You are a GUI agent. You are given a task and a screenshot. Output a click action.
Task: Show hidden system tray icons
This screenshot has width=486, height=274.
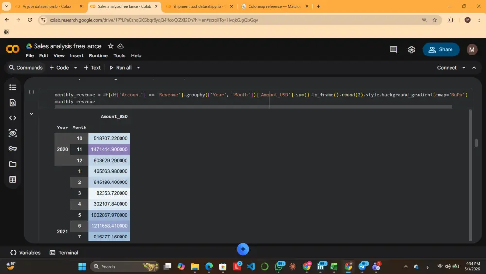coord(406,266)
